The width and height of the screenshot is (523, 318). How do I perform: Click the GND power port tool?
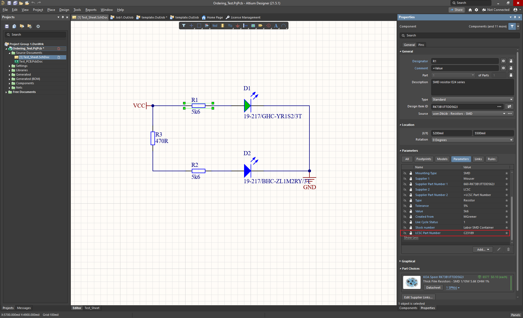pos(238,26)
